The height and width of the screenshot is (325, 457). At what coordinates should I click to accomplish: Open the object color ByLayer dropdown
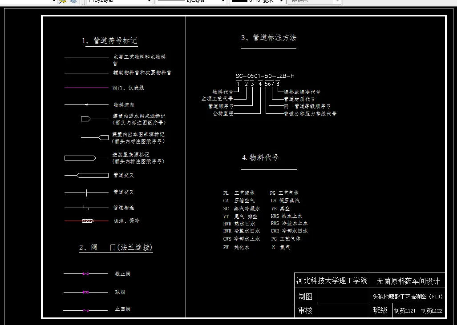(x=150, y=1)
